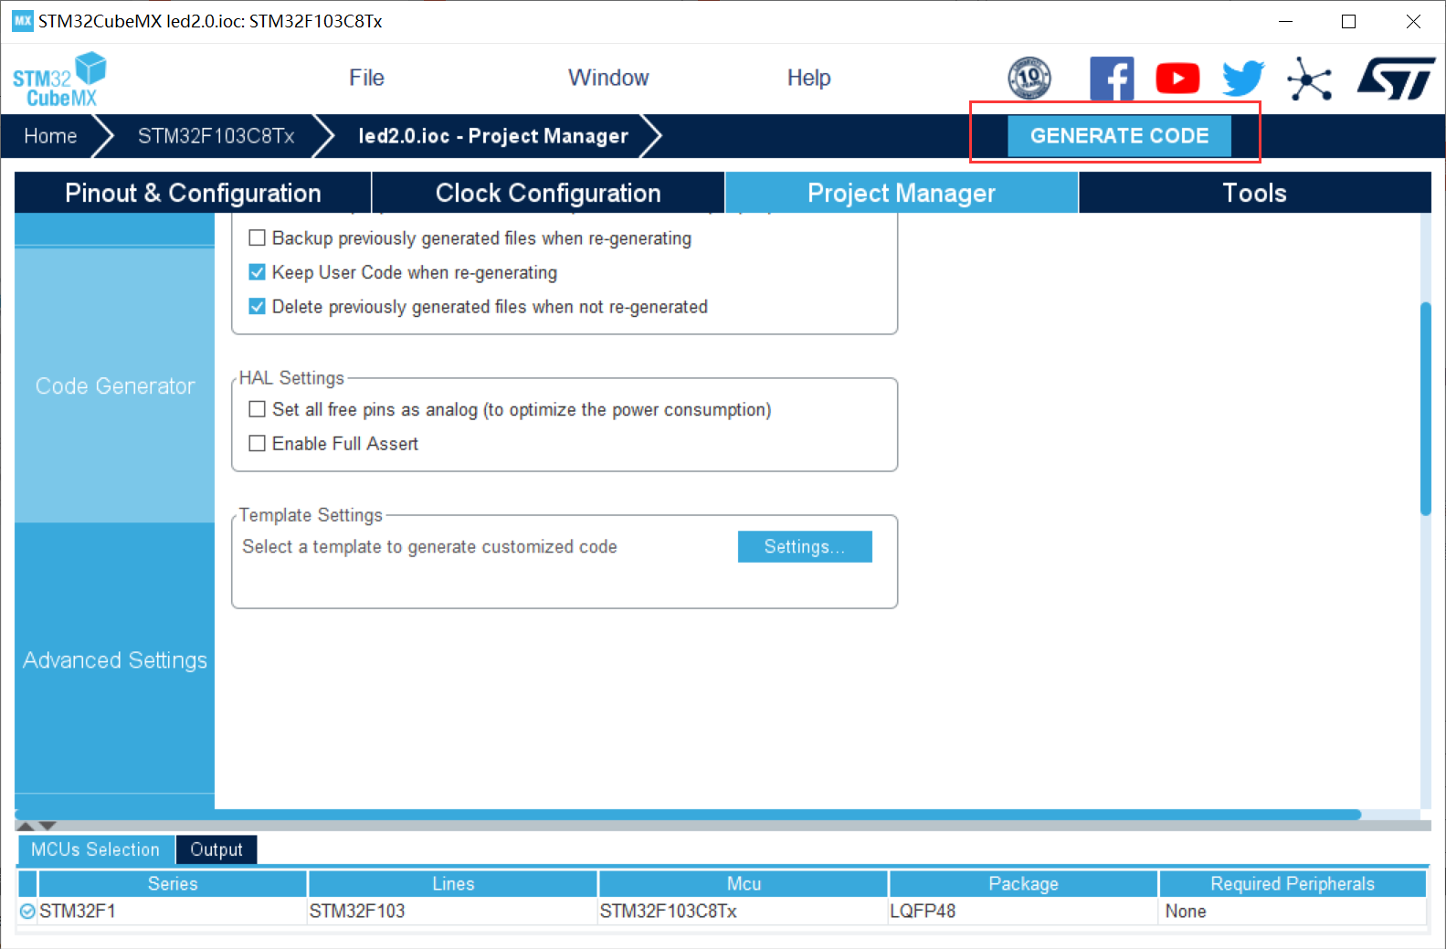Viewport: 1446px width, 949px height.
Task: Sort table by Mcu column header
Action: pyautogui.click(x=744, y=883)
